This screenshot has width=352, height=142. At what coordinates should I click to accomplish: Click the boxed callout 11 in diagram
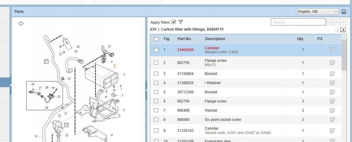pyautogui.click(x=66, y=125)
